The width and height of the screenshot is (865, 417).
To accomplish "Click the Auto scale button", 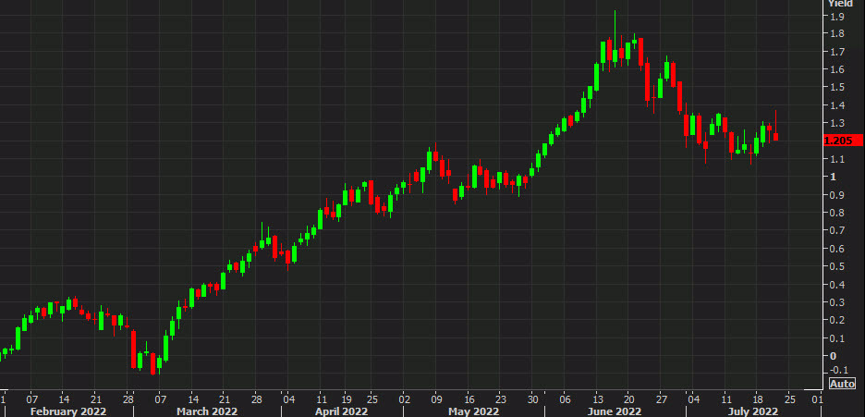I will (843, 384).
